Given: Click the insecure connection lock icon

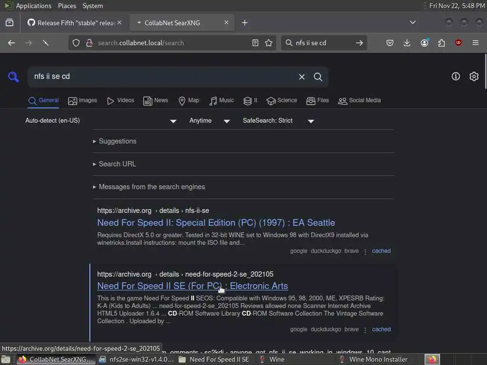Looking at the screenshot, I should pyautogui.click(x=89, y=43).
